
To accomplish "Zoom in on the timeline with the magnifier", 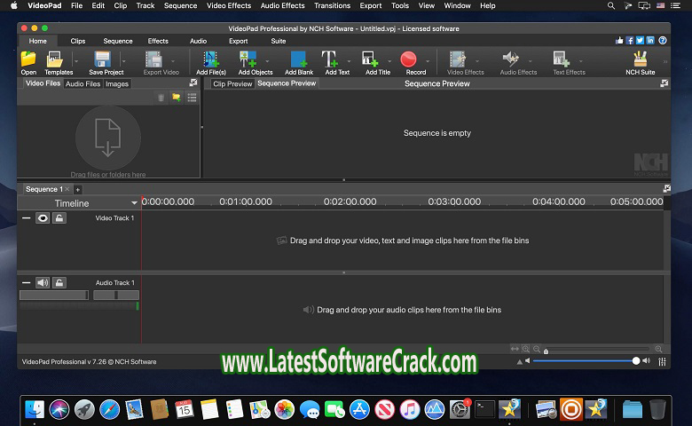I will (658, 349).
